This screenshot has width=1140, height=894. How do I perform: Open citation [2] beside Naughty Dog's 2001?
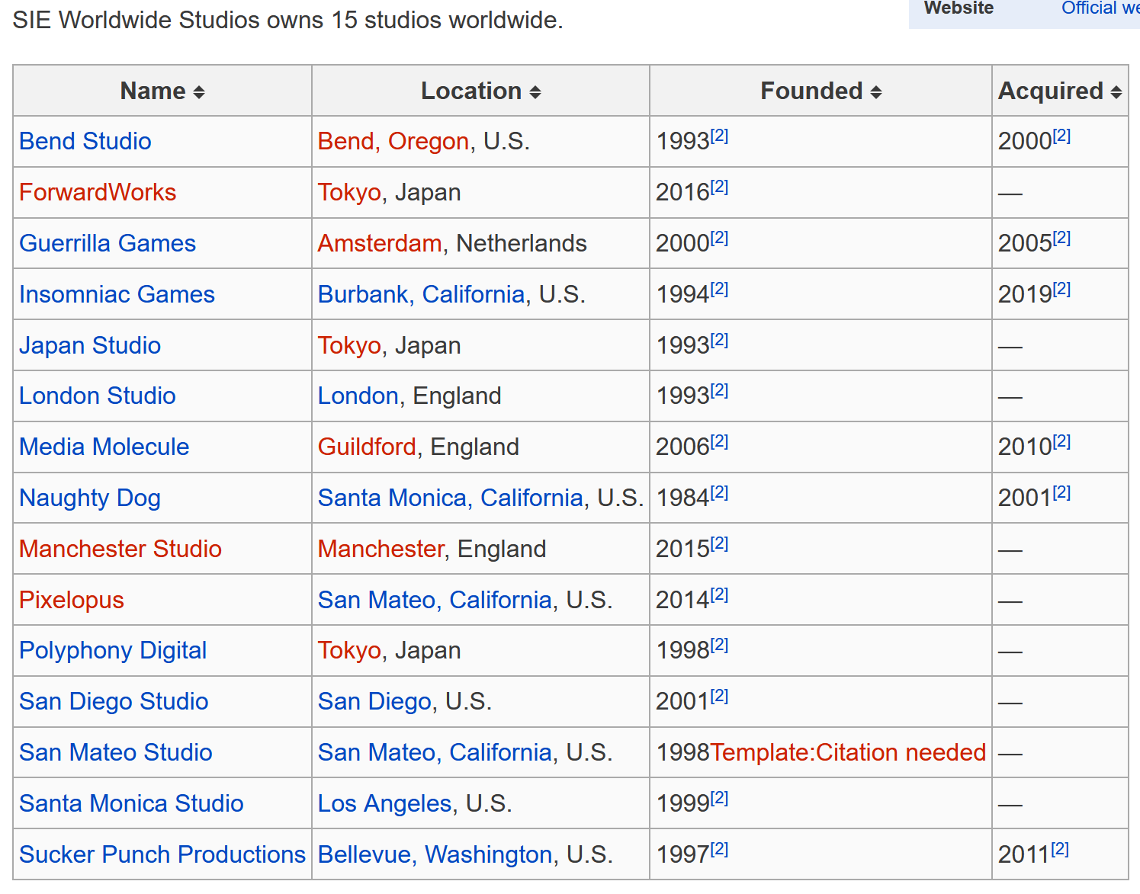click(x=1061, y=492)
